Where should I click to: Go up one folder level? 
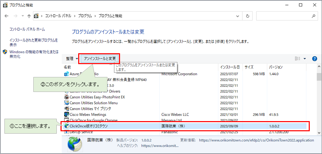coord(29,16)
